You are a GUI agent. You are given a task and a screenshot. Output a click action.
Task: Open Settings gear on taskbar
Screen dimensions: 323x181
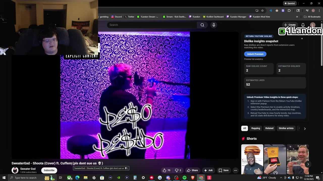pyautogui.click(x=143, y=178)
